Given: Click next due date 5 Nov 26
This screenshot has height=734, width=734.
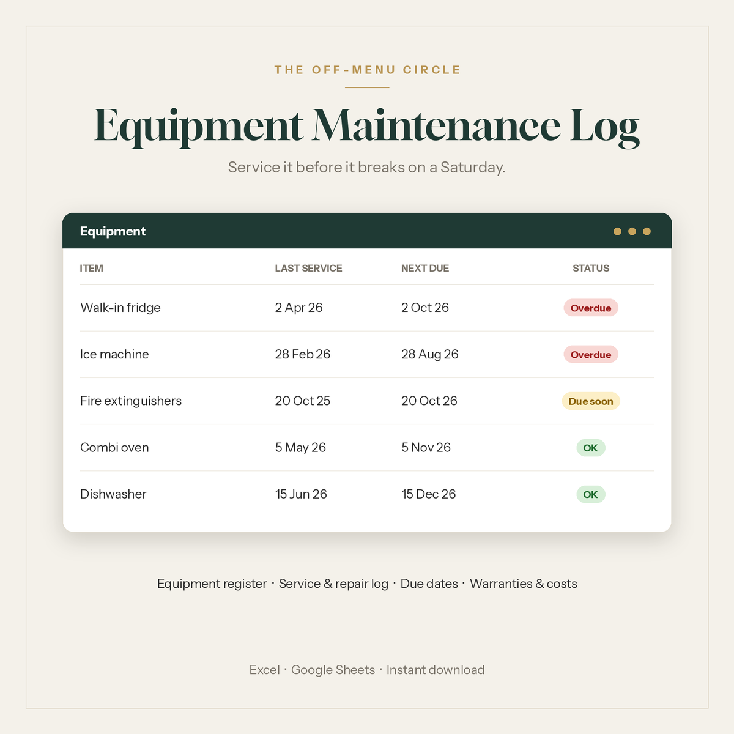Looking at the screenshot, I should click(x=426, y=448).
